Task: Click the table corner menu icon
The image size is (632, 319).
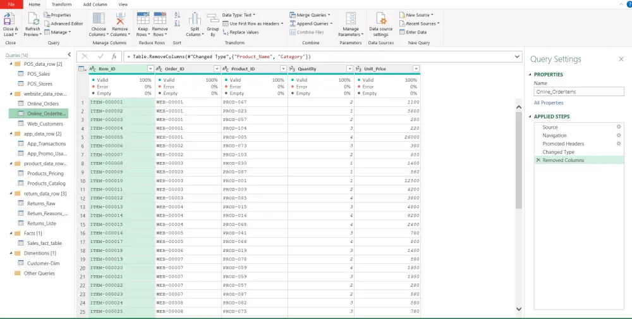Action: point(82,69)
